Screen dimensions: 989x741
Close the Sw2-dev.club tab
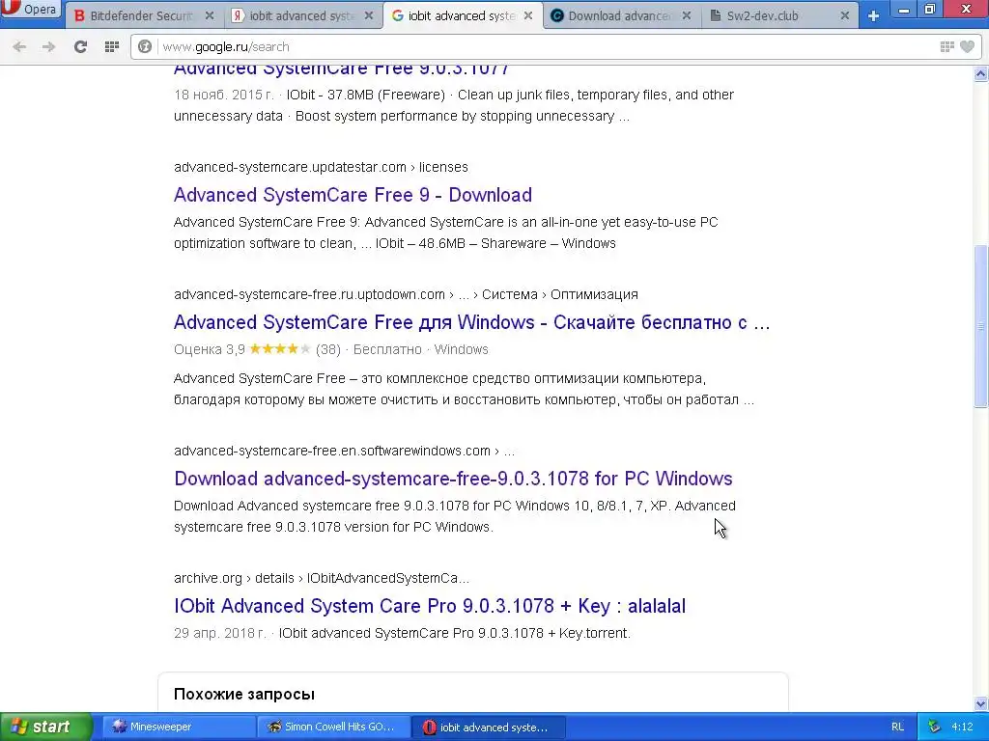coord(844,15)
